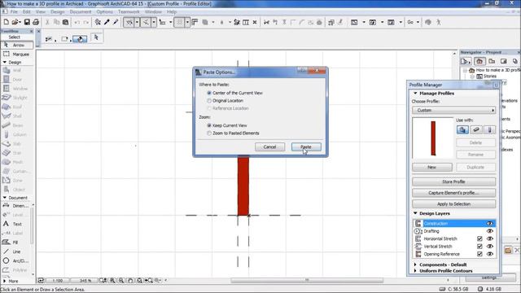The height and width of the screenshot is (293, 521).
Task: Select the Arrow tool in Toolbox
Action: click(x=17, y=45)
